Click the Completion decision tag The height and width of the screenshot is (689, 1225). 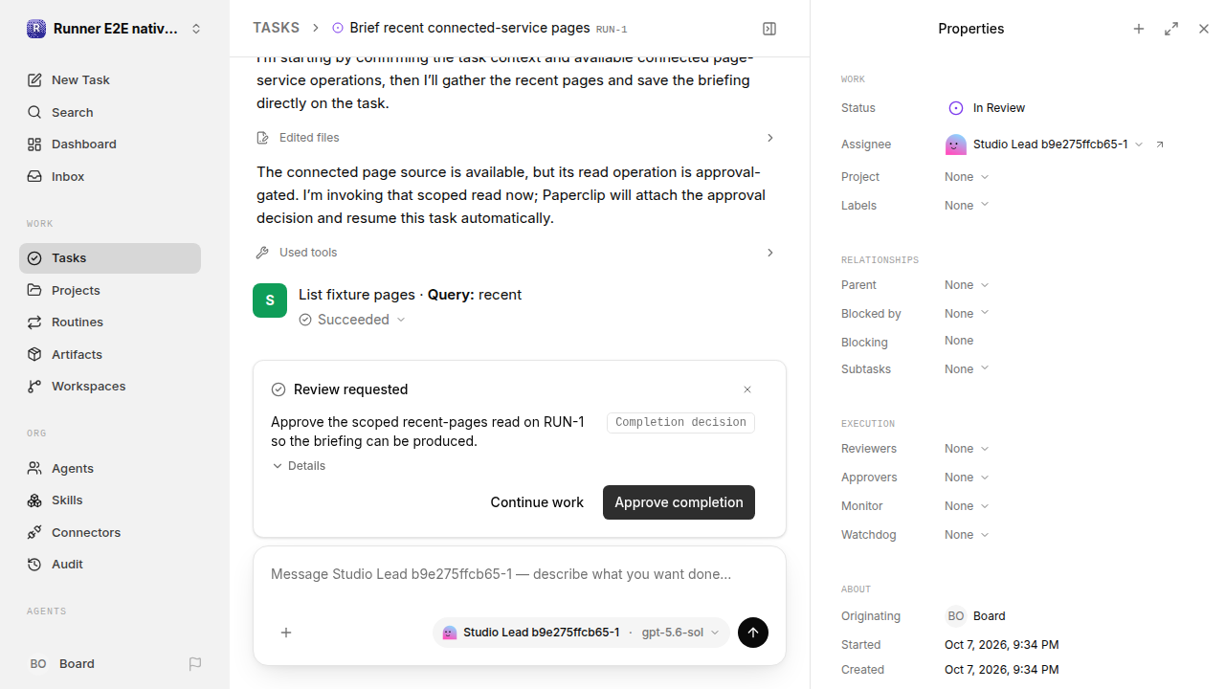pyautogui.click(x=680, y=422)
